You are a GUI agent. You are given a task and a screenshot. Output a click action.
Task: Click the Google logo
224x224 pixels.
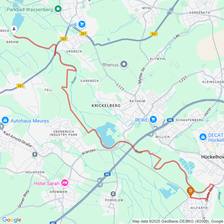(x=12, y=220)
